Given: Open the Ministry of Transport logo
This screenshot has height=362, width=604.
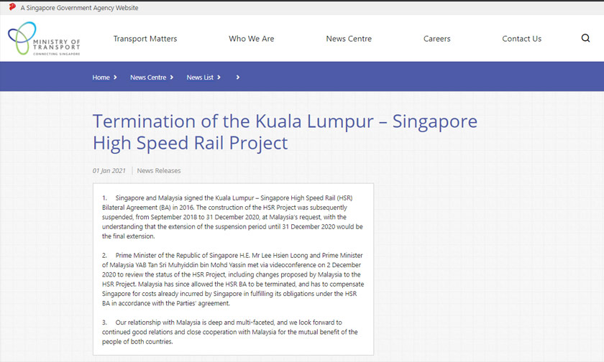Looking at the screenshot, I should (x=43, y=39).
